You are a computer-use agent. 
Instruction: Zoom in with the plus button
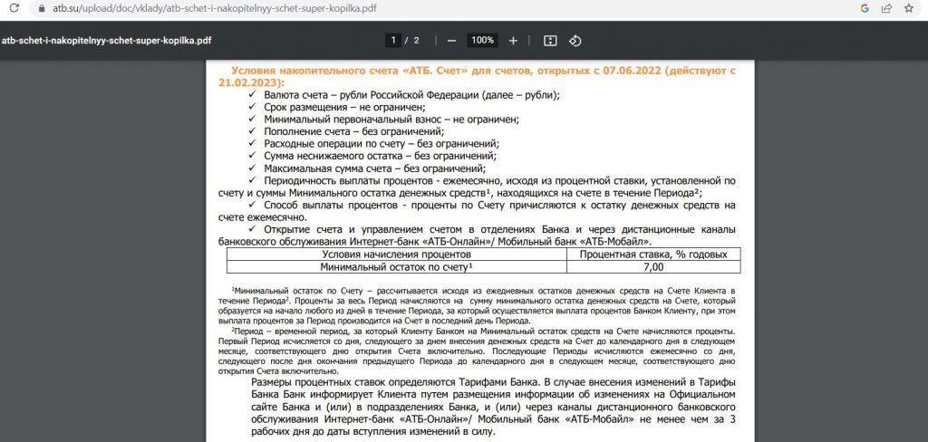(513, 40)
